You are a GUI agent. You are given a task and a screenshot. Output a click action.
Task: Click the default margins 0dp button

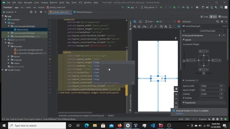pyautogui.click(x=144, y=27)
